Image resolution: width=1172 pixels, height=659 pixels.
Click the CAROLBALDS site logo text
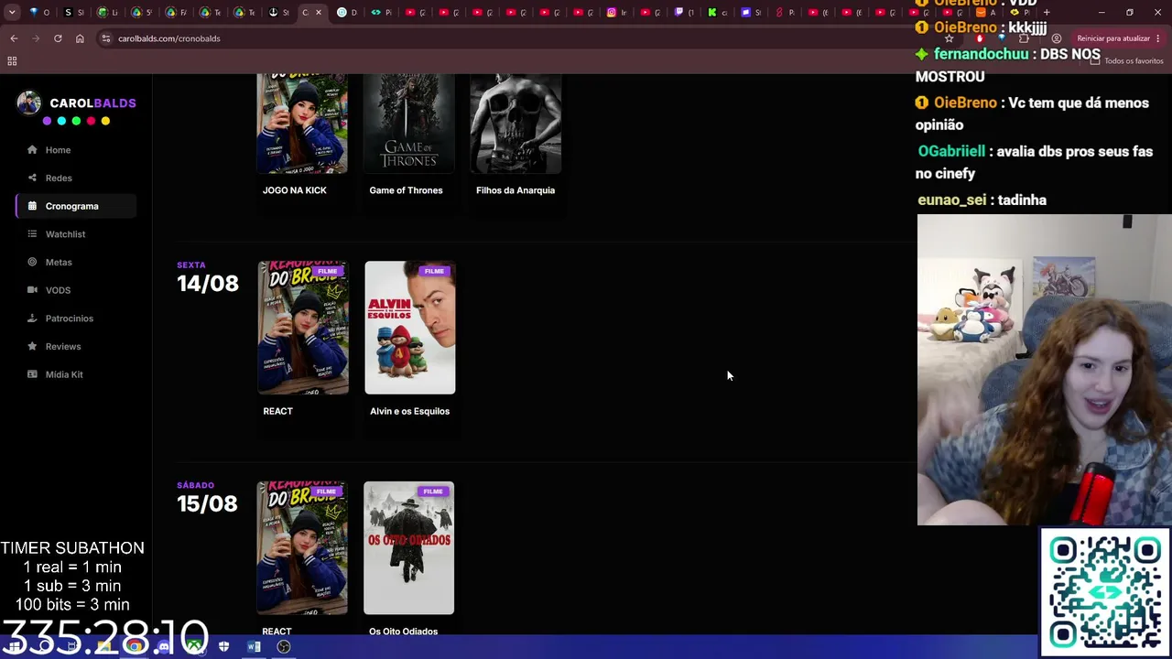click(92, 103)
